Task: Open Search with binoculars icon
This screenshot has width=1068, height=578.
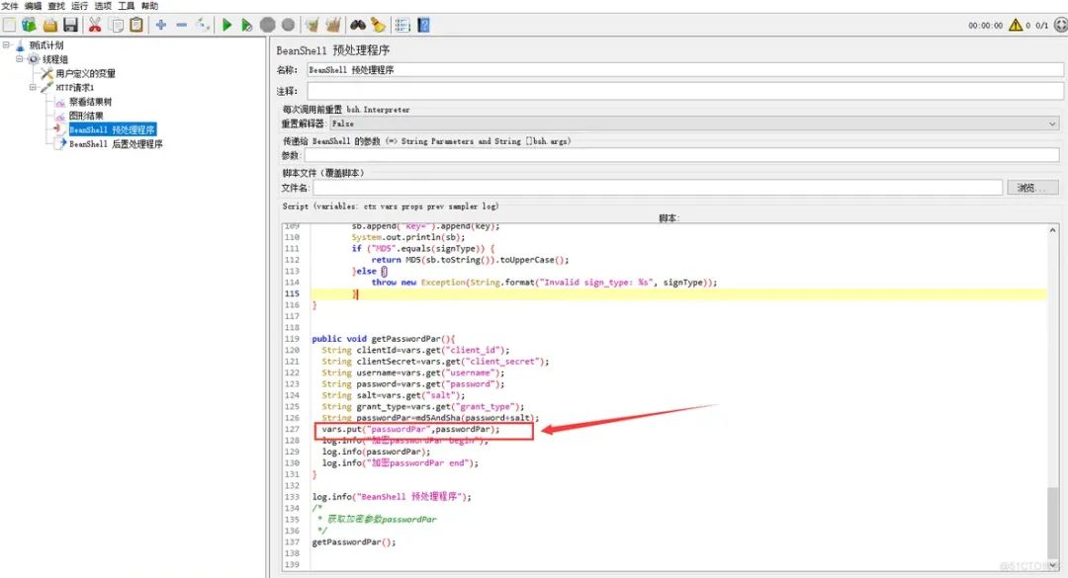Action: (358, 25)
